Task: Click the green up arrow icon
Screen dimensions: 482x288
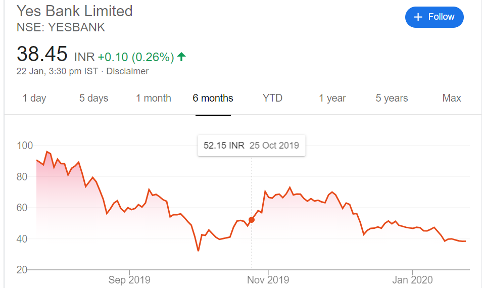Action: pos(181,57)
